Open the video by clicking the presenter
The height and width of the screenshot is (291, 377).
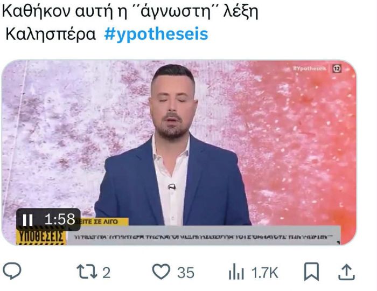[172, 144]
